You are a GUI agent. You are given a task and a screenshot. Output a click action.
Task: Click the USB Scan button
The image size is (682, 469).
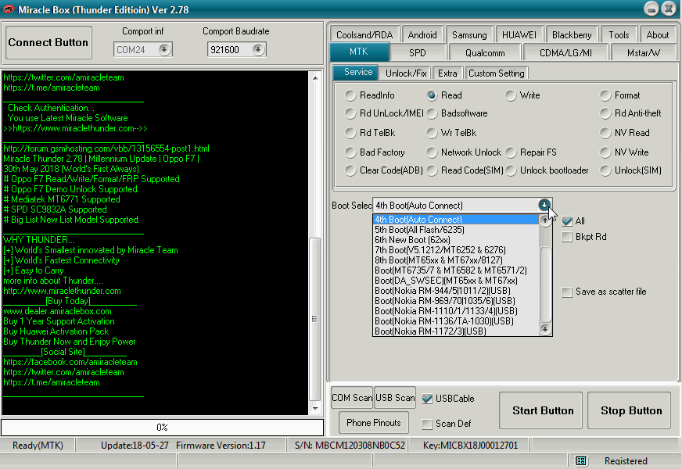pos(395,398)
